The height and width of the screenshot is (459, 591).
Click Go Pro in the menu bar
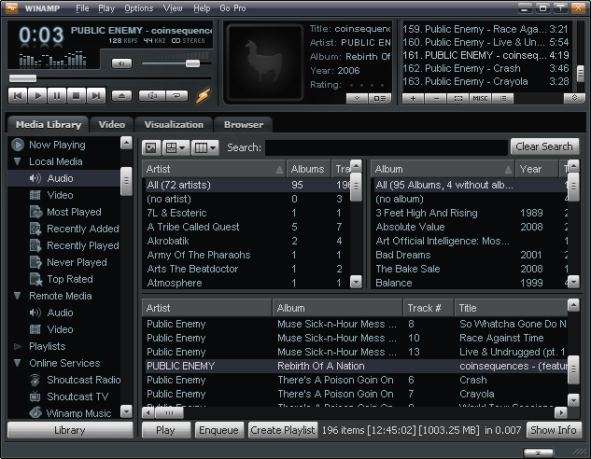[x=232, y=7]
